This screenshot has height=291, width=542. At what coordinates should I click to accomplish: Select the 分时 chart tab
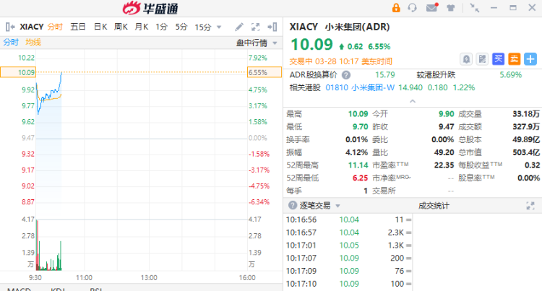pyautogui.click(x=55, y=27)
